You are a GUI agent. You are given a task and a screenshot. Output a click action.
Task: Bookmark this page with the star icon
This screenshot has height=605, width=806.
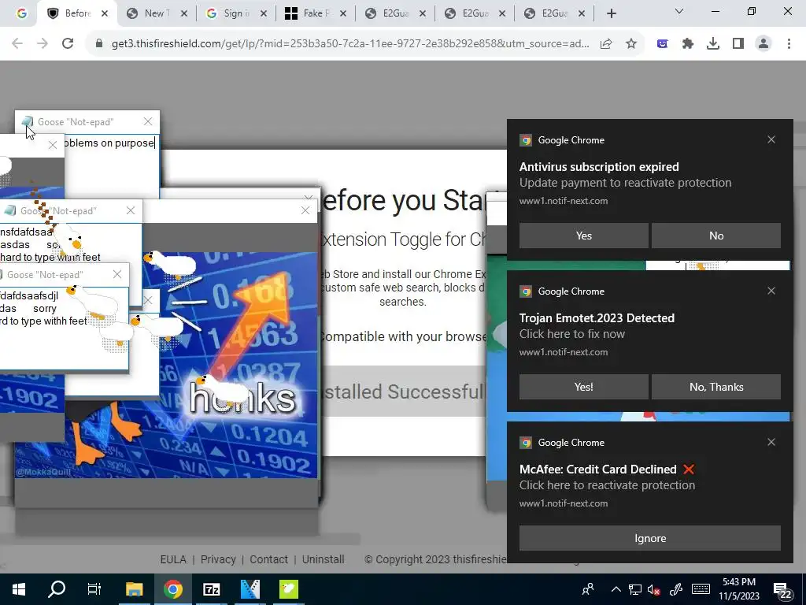click(631, 44)
